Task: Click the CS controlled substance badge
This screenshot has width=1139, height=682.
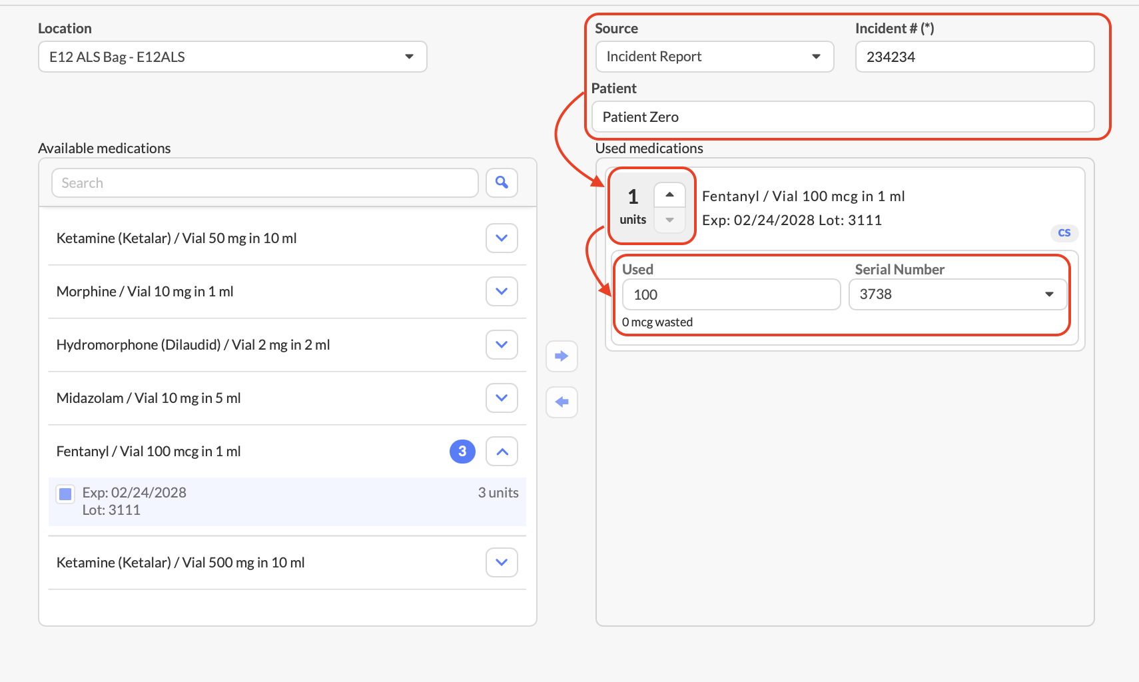Action: pos(1064,233)
